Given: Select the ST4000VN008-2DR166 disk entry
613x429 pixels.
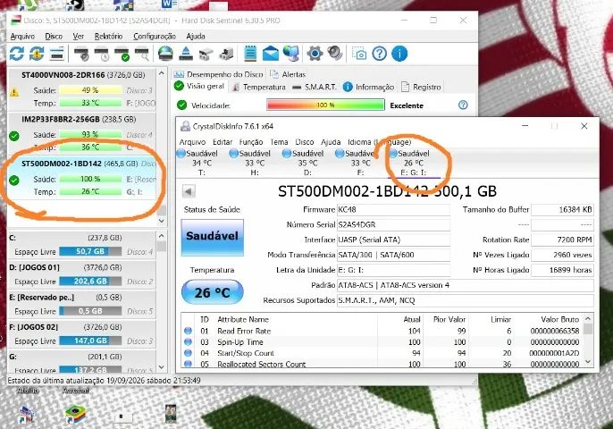Looking at the screenshot, I should 82,90.
